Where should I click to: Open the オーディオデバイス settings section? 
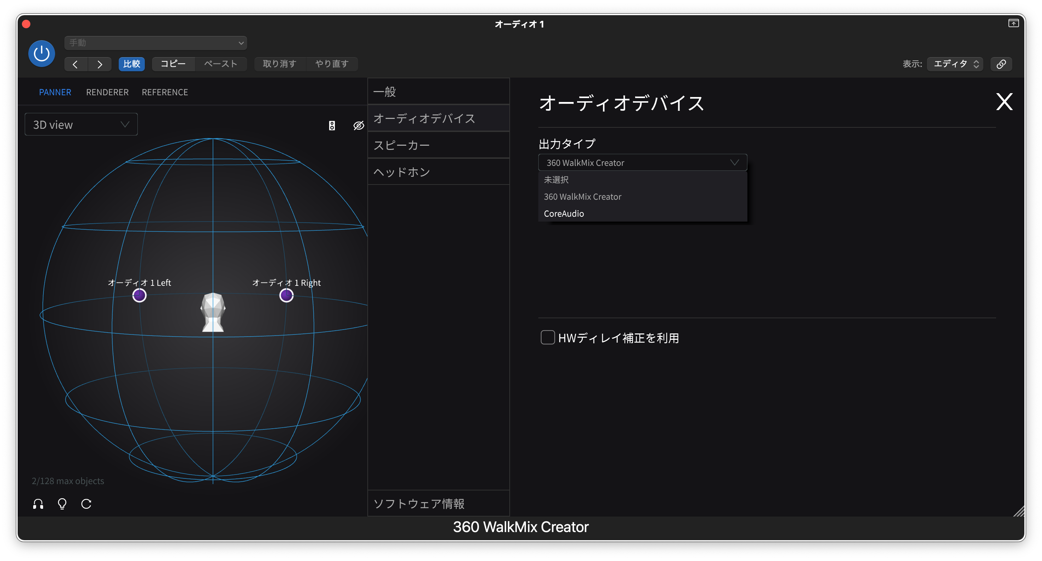click(x=438, y=119)
